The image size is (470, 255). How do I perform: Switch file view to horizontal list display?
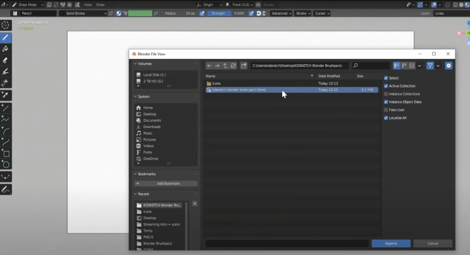(404, 66)
